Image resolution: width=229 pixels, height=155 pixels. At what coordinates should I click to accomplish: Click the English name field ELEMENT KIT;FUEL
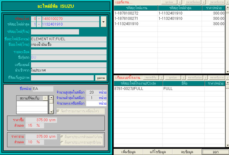pyautogui.click(x=69, y=39)
